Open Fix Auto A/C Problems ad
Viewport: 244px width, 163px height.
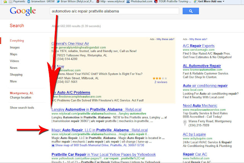[x=72, y=92]
